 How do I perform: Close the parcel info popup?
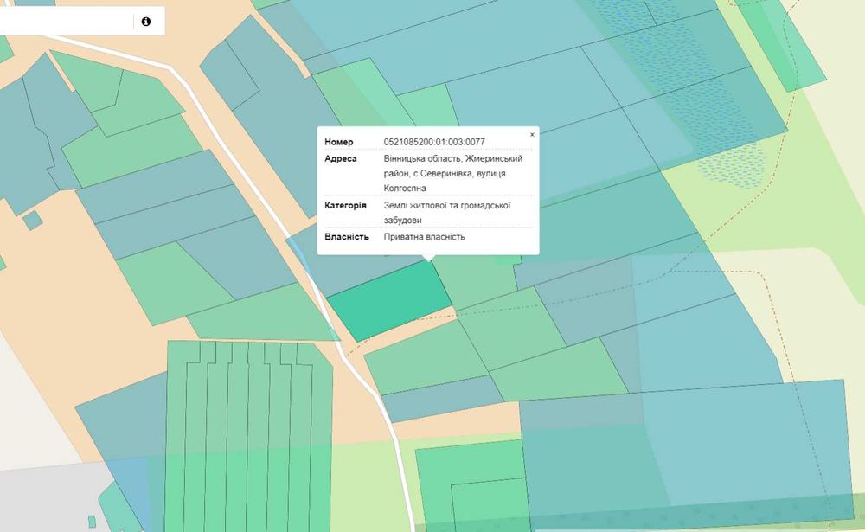click(x=532, y=135)
